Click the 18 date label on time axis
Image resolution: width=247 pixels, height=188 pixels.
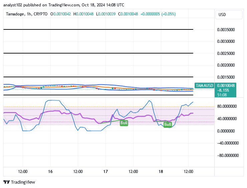click(x=161, y=172)
